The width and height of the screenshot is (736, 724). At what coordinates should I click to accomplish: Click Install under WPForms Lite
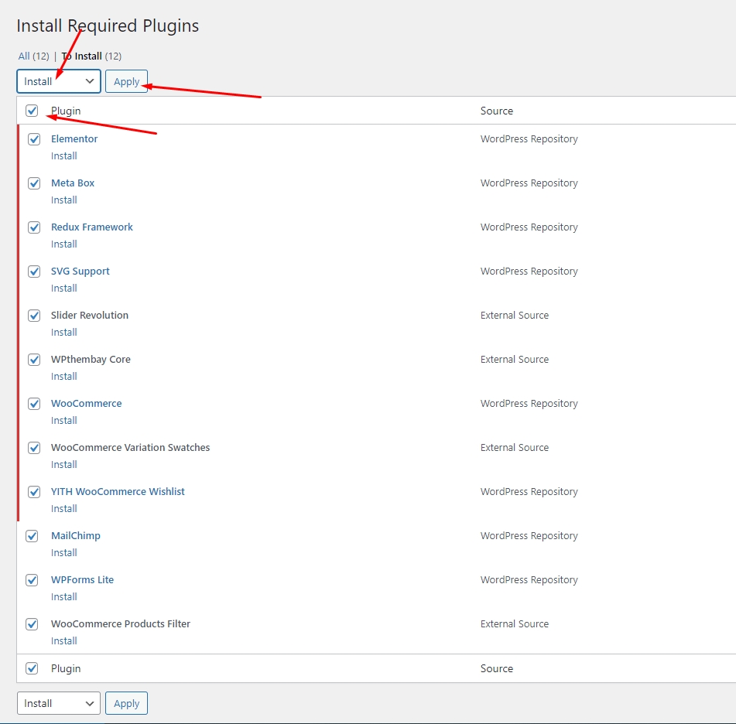coord(64,596)
